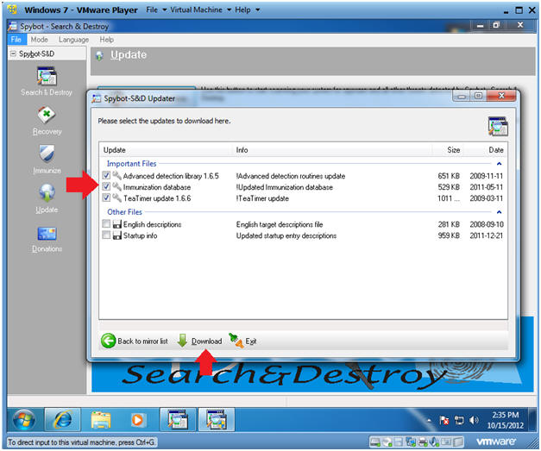541x451 pixels.
Task: Click the Startup info disk icon
Action: click(117, 235)
